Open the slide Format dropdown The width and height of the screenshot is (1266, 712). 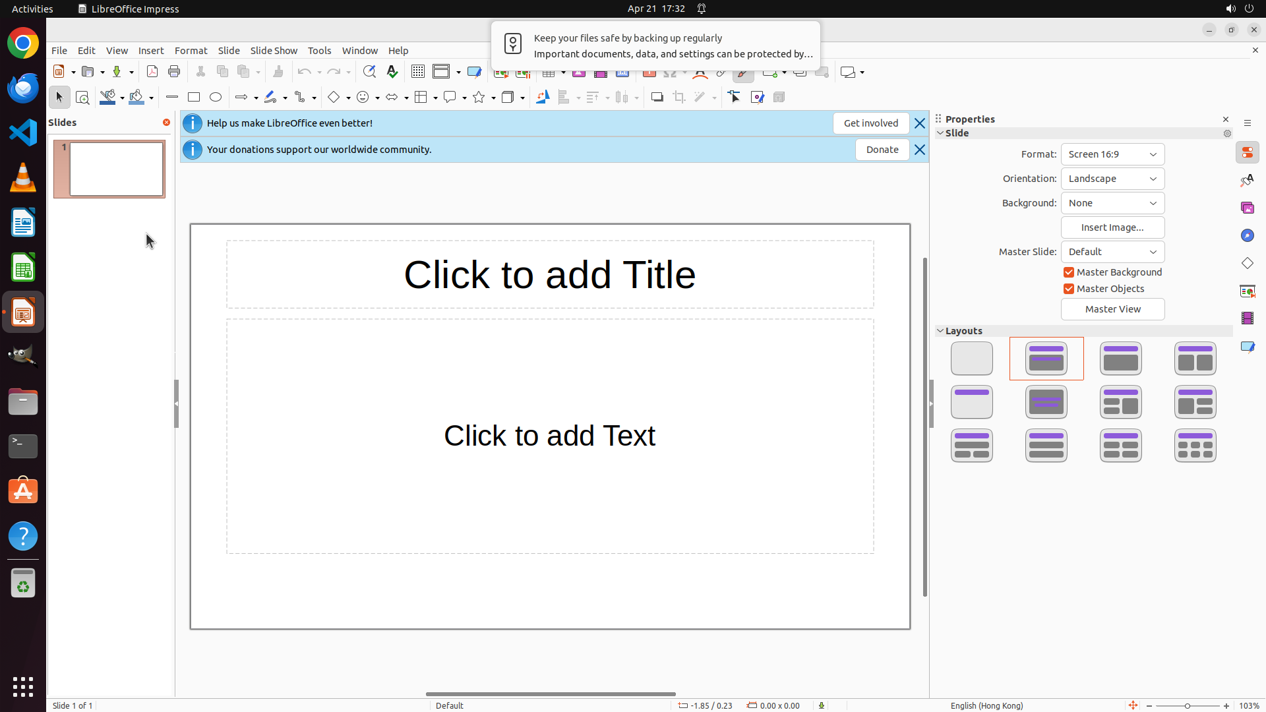[1112, 154]
